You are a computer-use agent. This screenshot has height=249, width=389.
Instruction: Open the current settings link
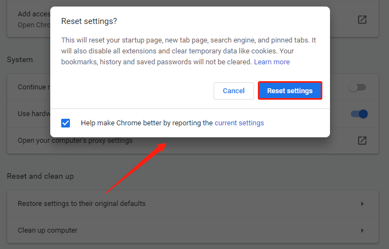(239, 123)
